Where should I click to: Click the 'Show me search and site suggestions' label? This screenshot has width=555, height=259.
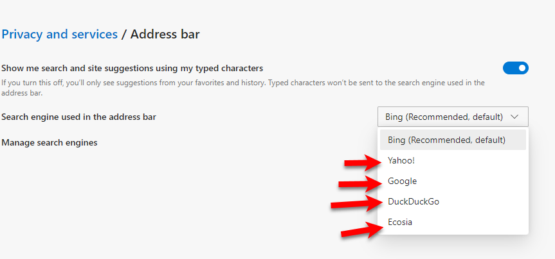pyautogui.click(x=132, y=68)
